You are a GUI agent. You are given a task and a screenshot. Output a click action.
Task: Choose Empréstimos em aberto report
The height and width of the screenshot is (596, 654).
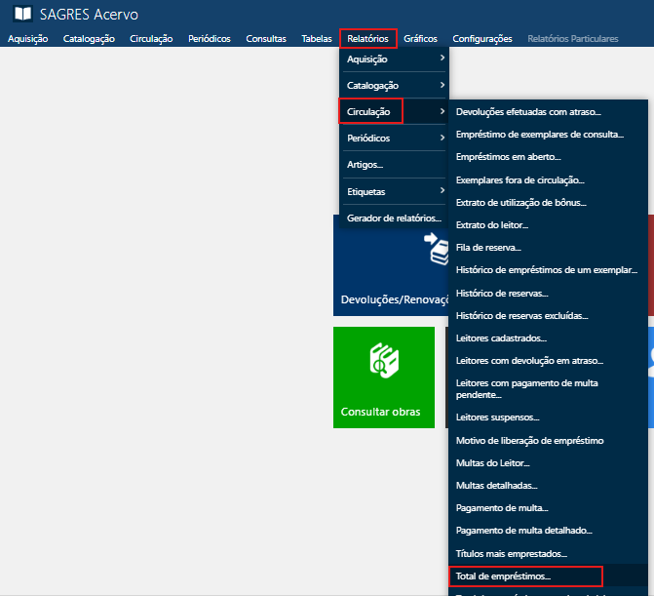tap(508, 156)
